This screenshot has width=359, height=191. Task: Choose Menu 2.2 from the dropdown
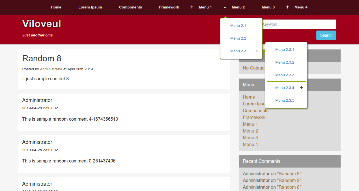[238, 38]
